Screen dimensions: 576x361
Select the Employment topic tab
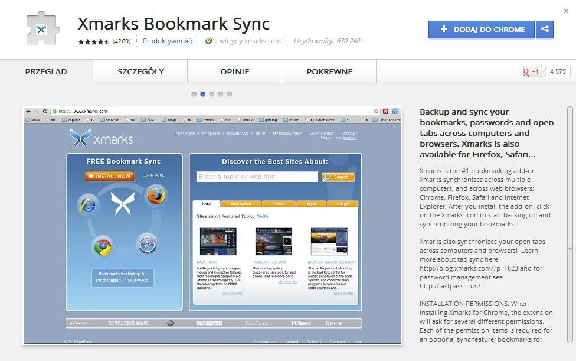[241, 204]
